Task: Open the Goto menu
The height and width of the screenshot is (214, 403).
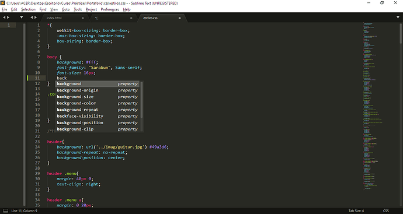Action: pyautogui.click(x=66, y=9)
